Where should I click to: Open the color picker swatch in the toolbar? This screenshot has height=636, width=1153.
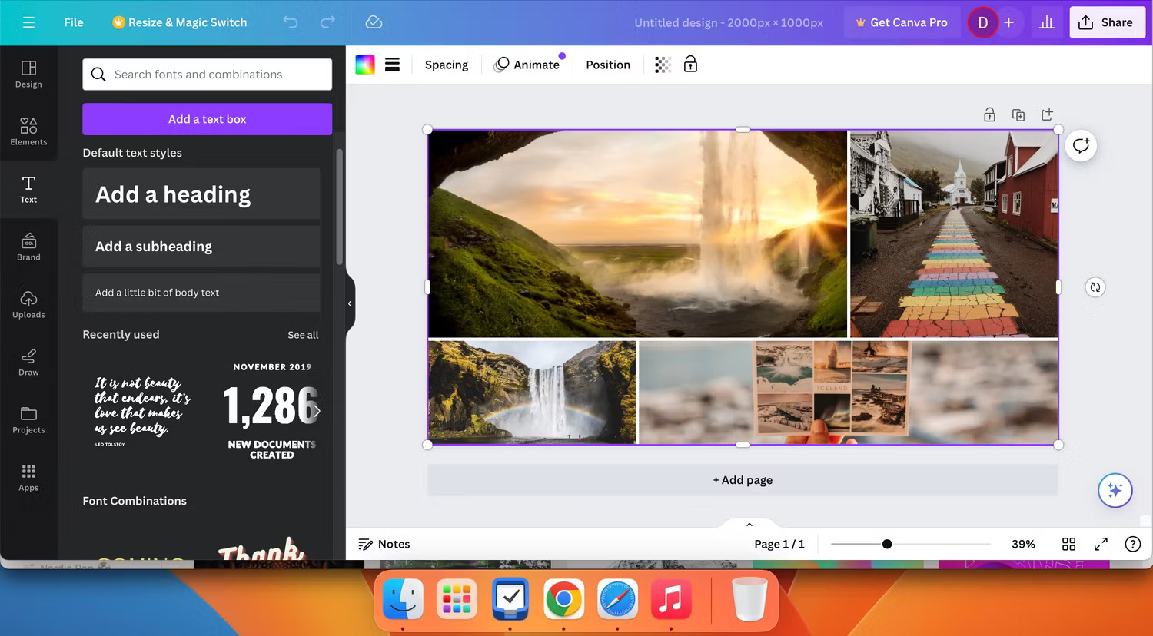[364, 65]
